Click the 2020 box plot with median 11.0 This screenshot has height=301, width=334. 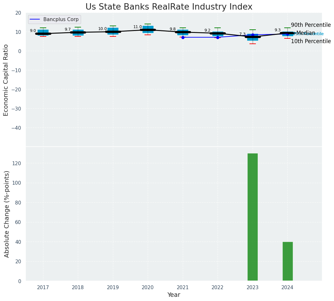[148, 30]
